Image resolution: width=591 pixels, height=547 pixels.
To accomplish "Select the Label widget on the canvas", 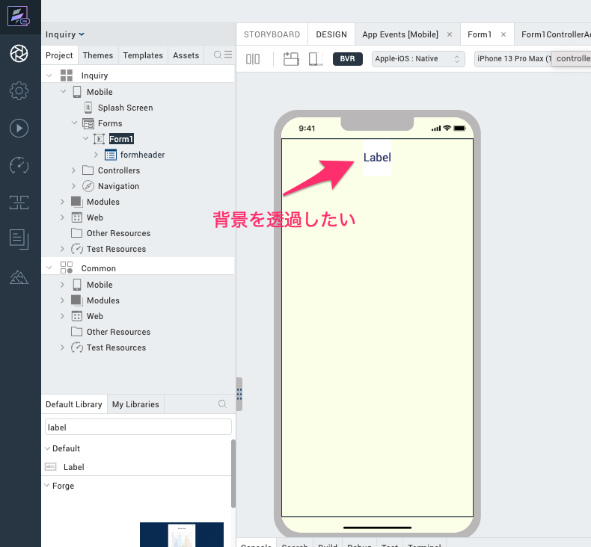I will pos(377,158).
